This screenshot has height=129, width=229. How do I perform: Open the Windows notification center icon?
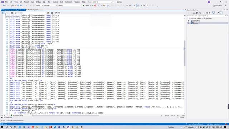coord(225,127)
